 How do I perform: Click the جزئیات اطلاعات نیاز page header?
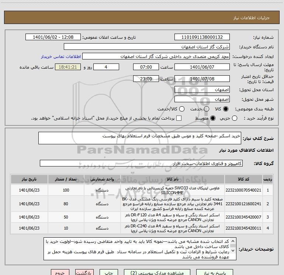tap(251, 18)
